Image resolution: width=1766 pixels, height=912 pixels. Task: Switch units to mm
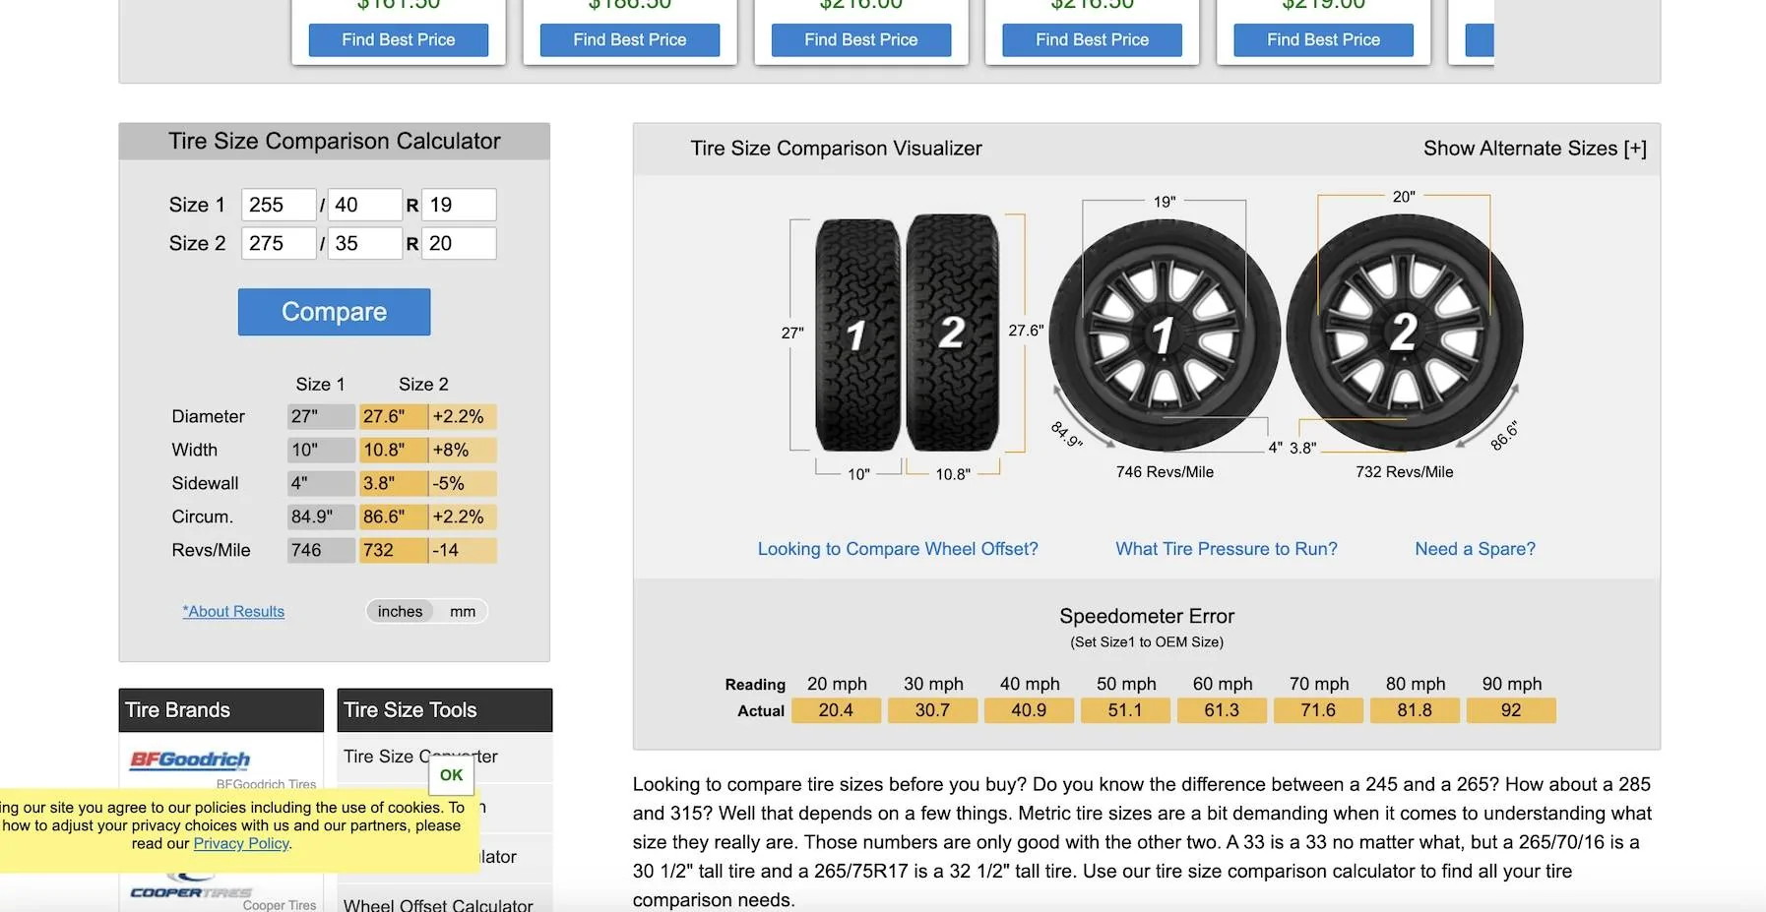tap(463, 611)
